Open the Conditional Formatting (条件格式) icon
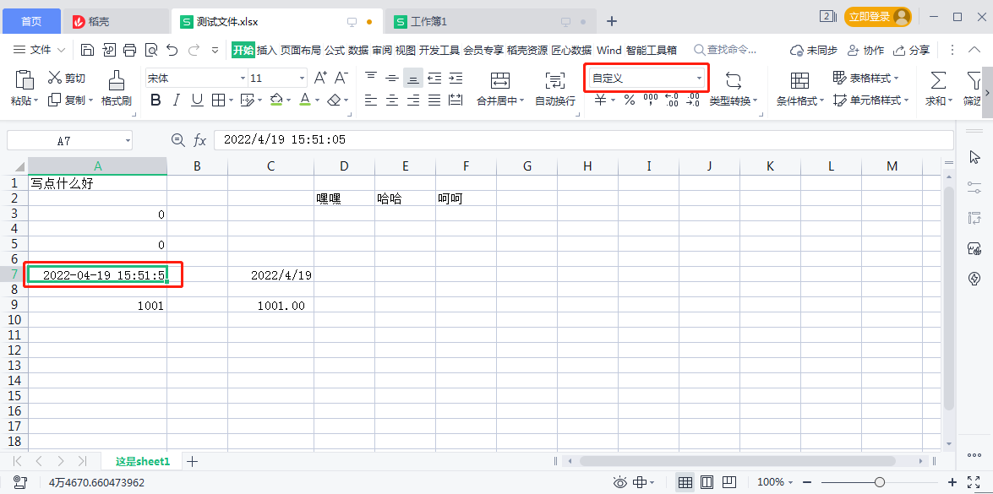This screenshot has height=494, width=993. pyautogui.click(x=800, y=80)
